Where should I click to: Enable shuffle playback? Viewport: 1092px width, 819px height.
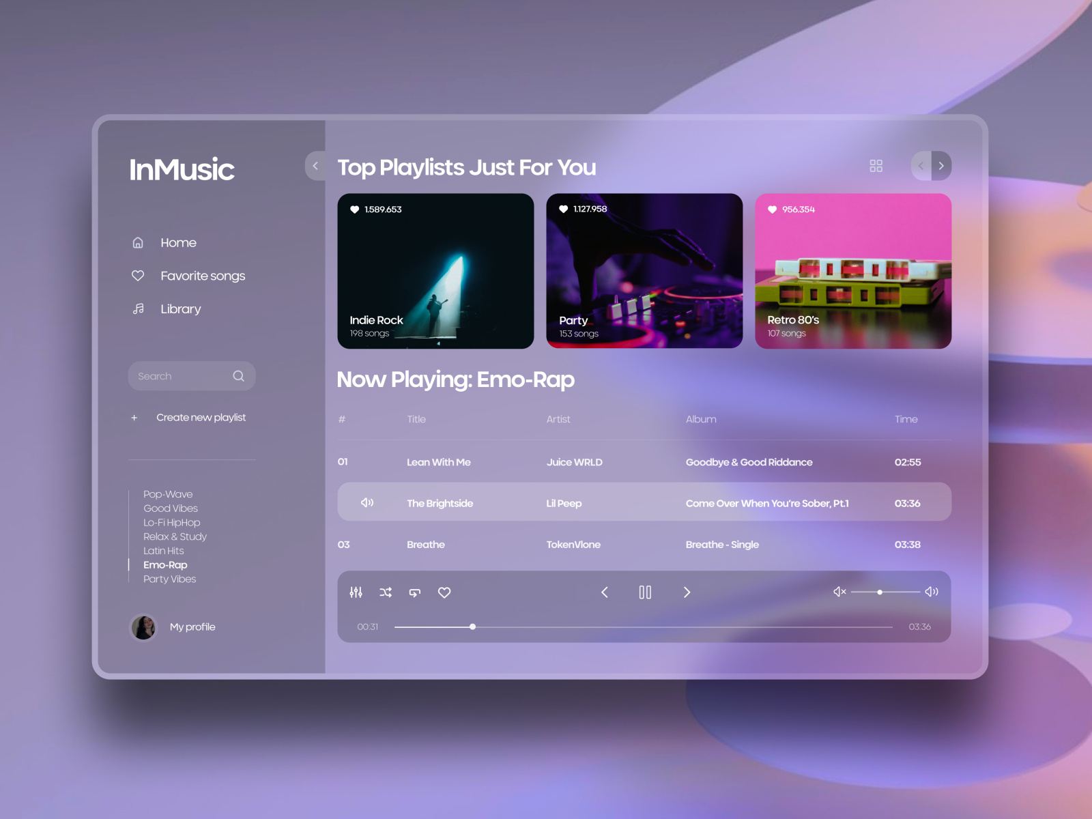(385, 592)
